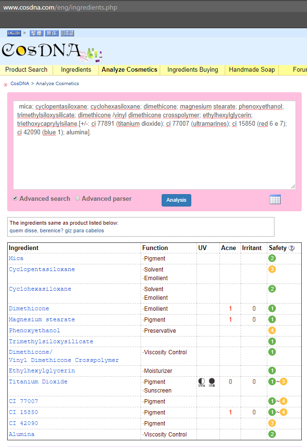307x447 pixels.
Task: Click Magnesium stearate's green safety rating 1
Action: [x=272, y=319]
